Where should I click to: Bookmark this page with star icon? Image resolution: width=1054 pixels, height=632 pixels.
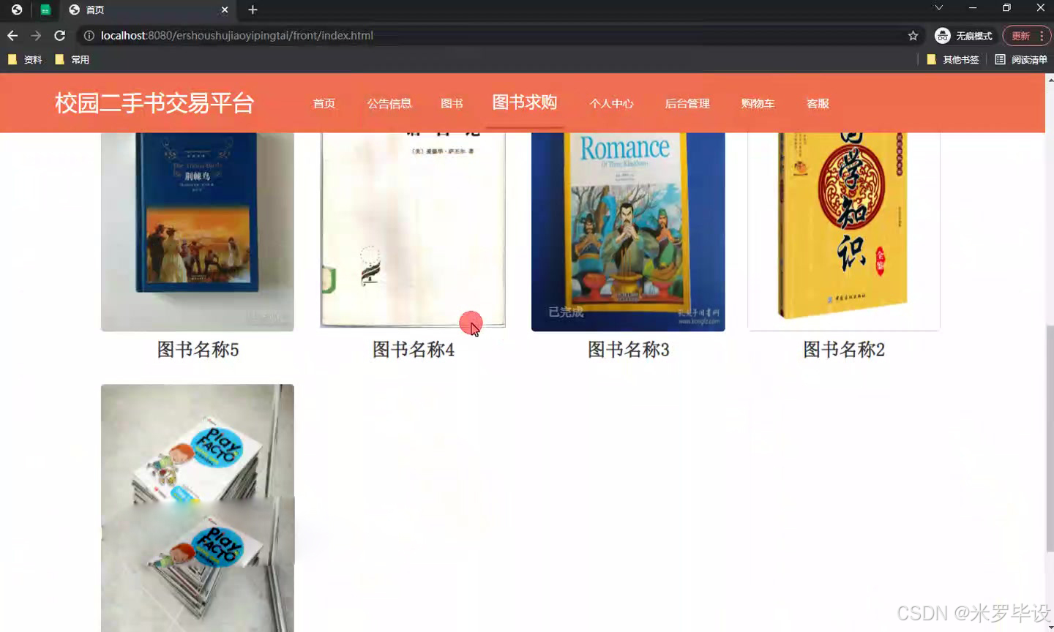click(x=913, y=35)
